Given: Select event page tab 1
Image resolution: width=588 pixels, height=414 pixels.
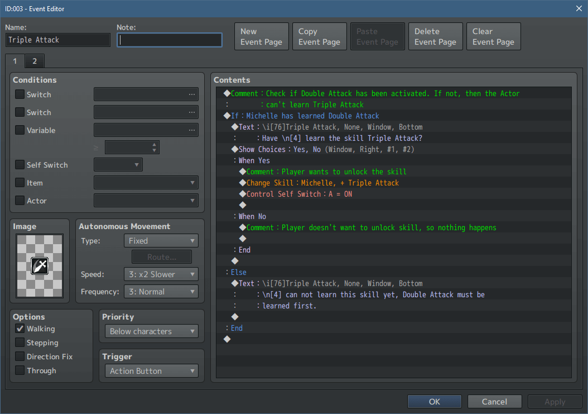Looking at the screenshot, I should pos(15,61).
